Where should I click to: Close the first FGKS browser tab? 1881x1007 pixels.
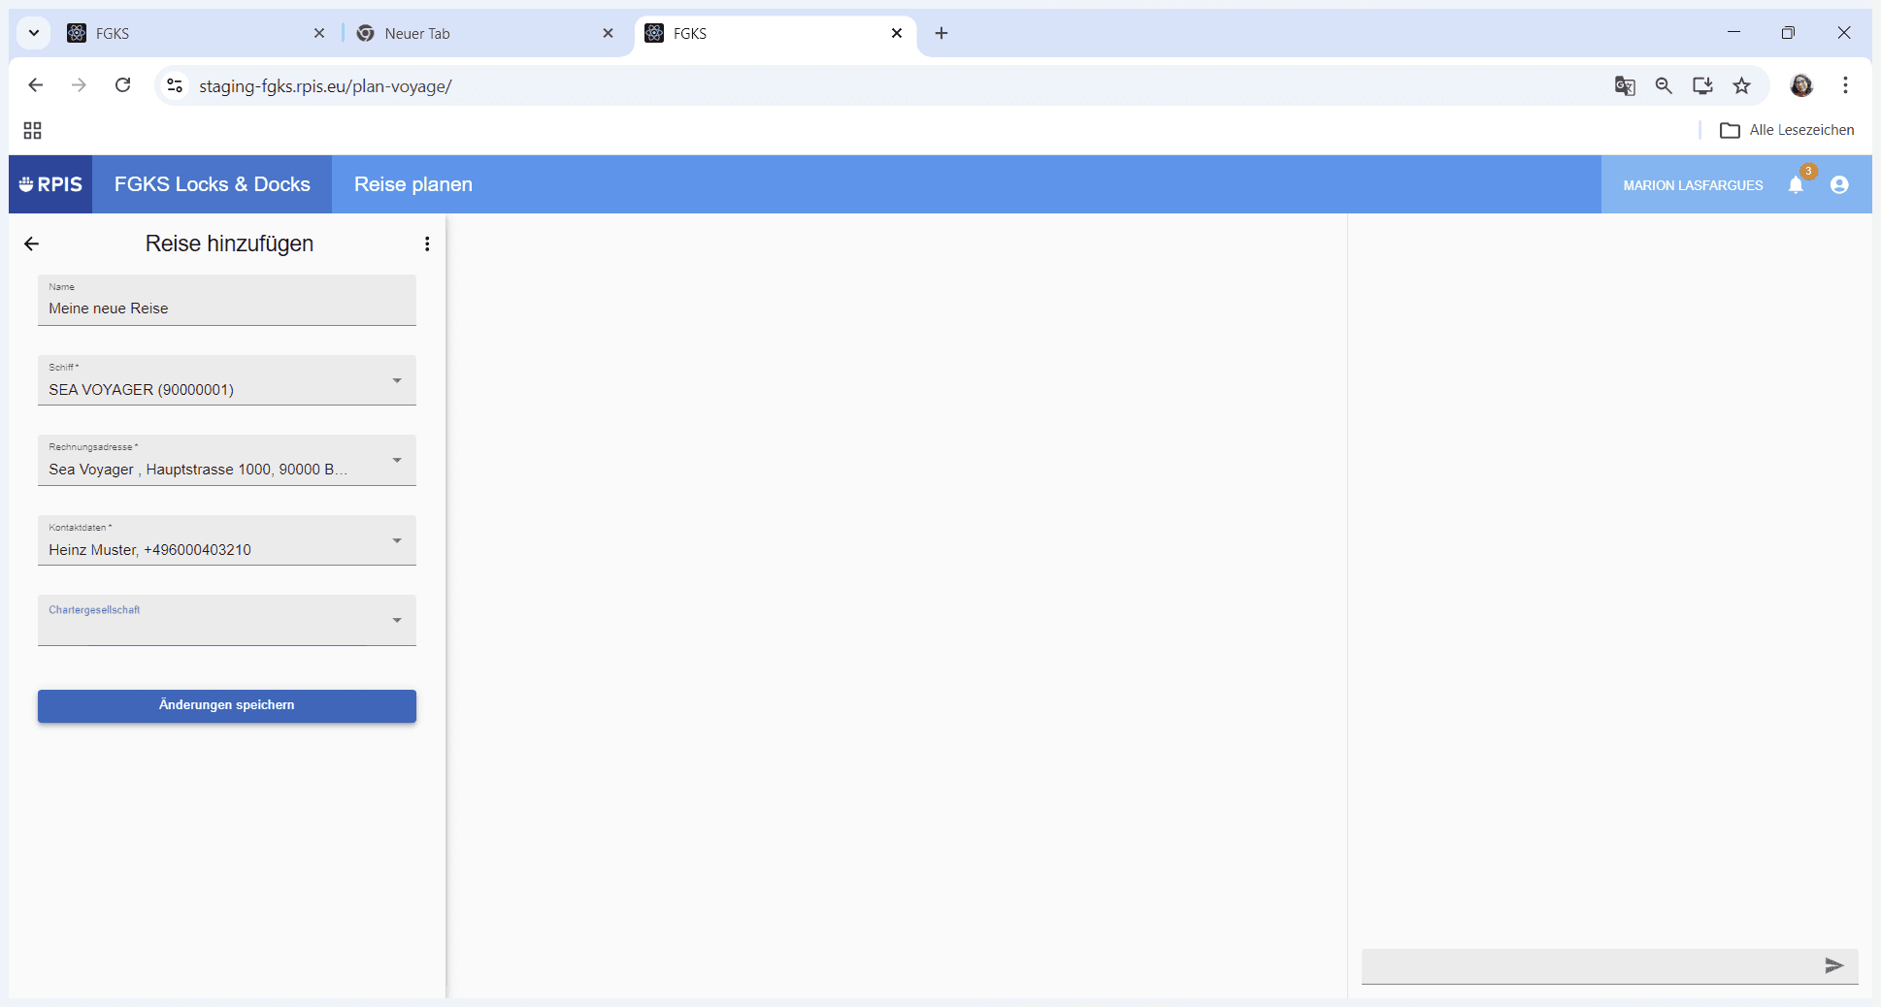[x=319, y=33]
